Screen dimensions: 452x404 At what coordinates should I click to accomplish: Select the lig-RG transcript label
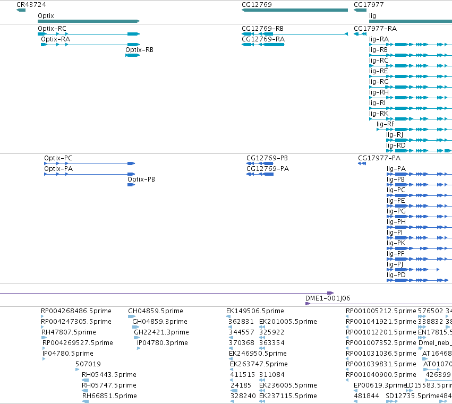point(379,82)
